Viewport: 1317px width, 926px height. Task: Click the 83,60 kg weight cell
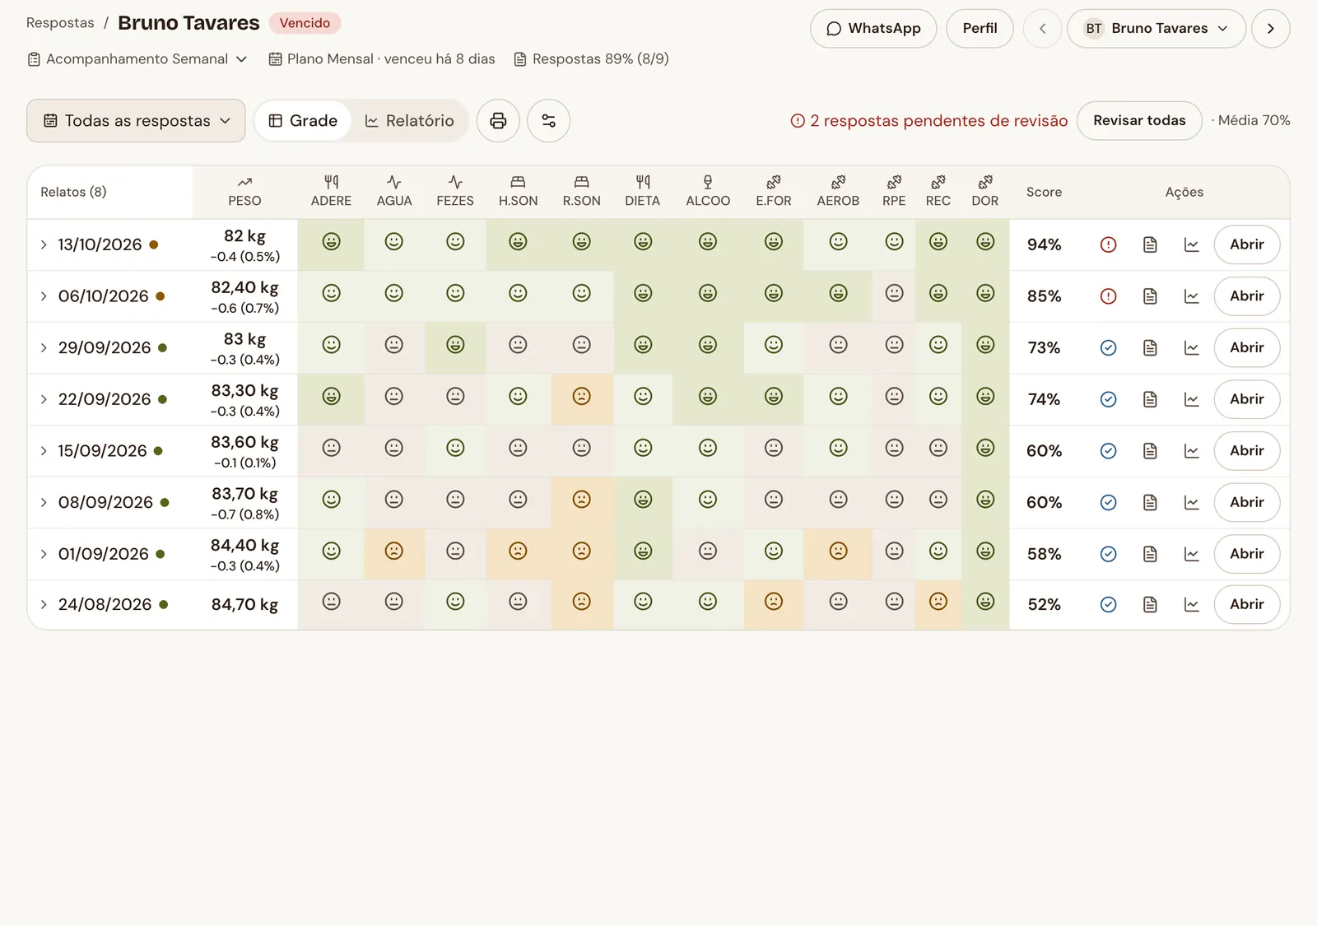[244, 451]
